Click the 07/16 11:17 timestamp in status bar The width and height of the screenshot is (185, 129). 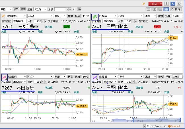click(159, 126)
